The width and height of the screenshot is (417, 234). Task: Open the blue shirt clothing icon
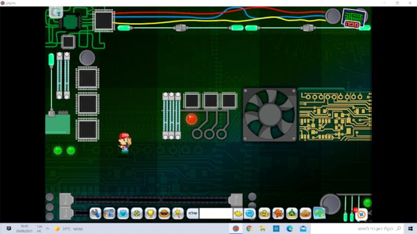[123, 213]
